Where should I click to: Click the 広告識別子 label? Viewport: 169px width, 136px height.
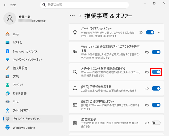pos(89,119)
